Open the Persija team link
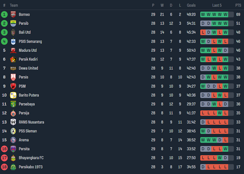The image size is (244, 174). 24,113
